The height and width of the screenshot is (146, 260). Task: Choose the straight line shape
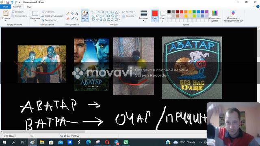click(93, 12)
